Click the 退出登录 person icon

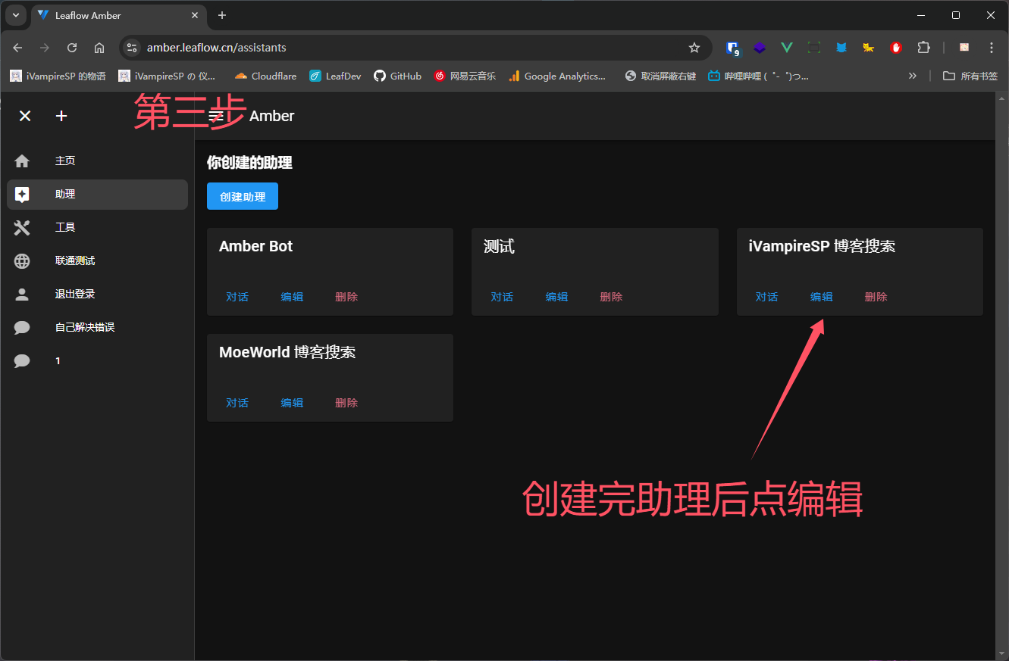[x=21, y=294]
